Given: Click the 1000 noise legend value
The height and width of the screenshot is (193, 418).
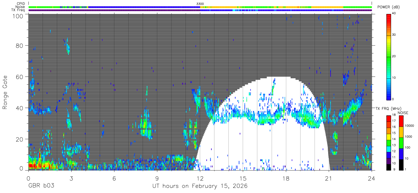Looking at the screenshot, I should coord(408,137).
